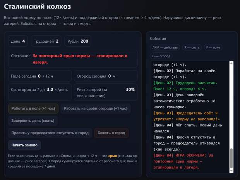This screenshot has height=180, width=240.
Task: Click the "R — спать" shortcut chip
Action: coord(192,47)
